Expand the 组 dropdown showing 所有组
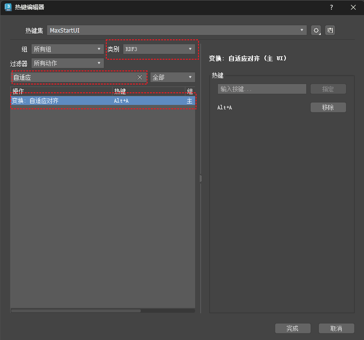 point(67,49)
